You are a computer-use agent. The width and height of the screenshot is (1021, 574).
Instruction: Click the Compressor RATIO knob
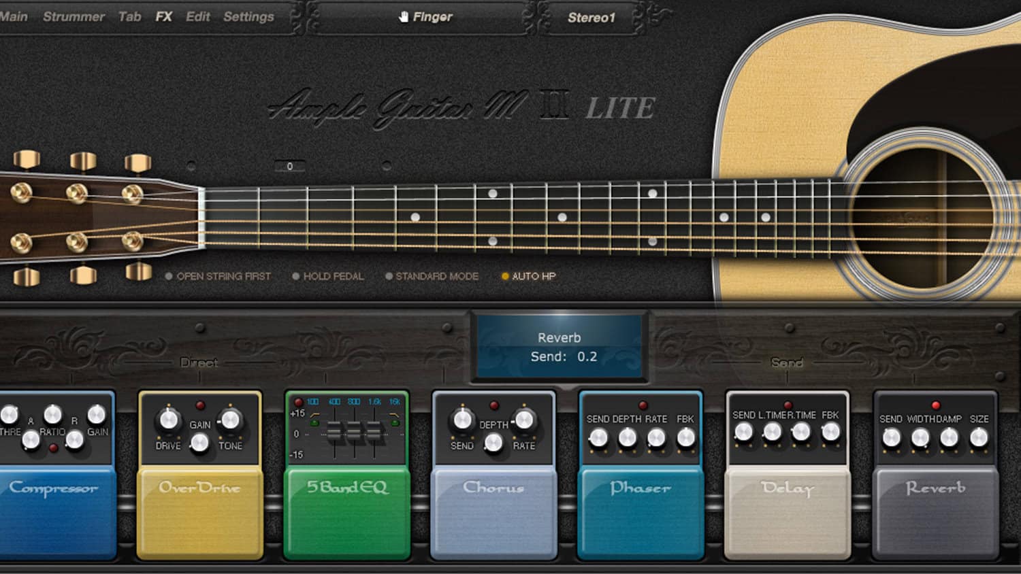click(x=52, y=414)
